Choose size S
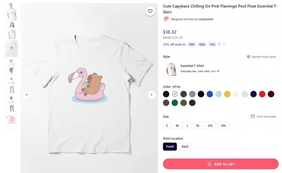 pyautogui.click(x=167, y=125)
